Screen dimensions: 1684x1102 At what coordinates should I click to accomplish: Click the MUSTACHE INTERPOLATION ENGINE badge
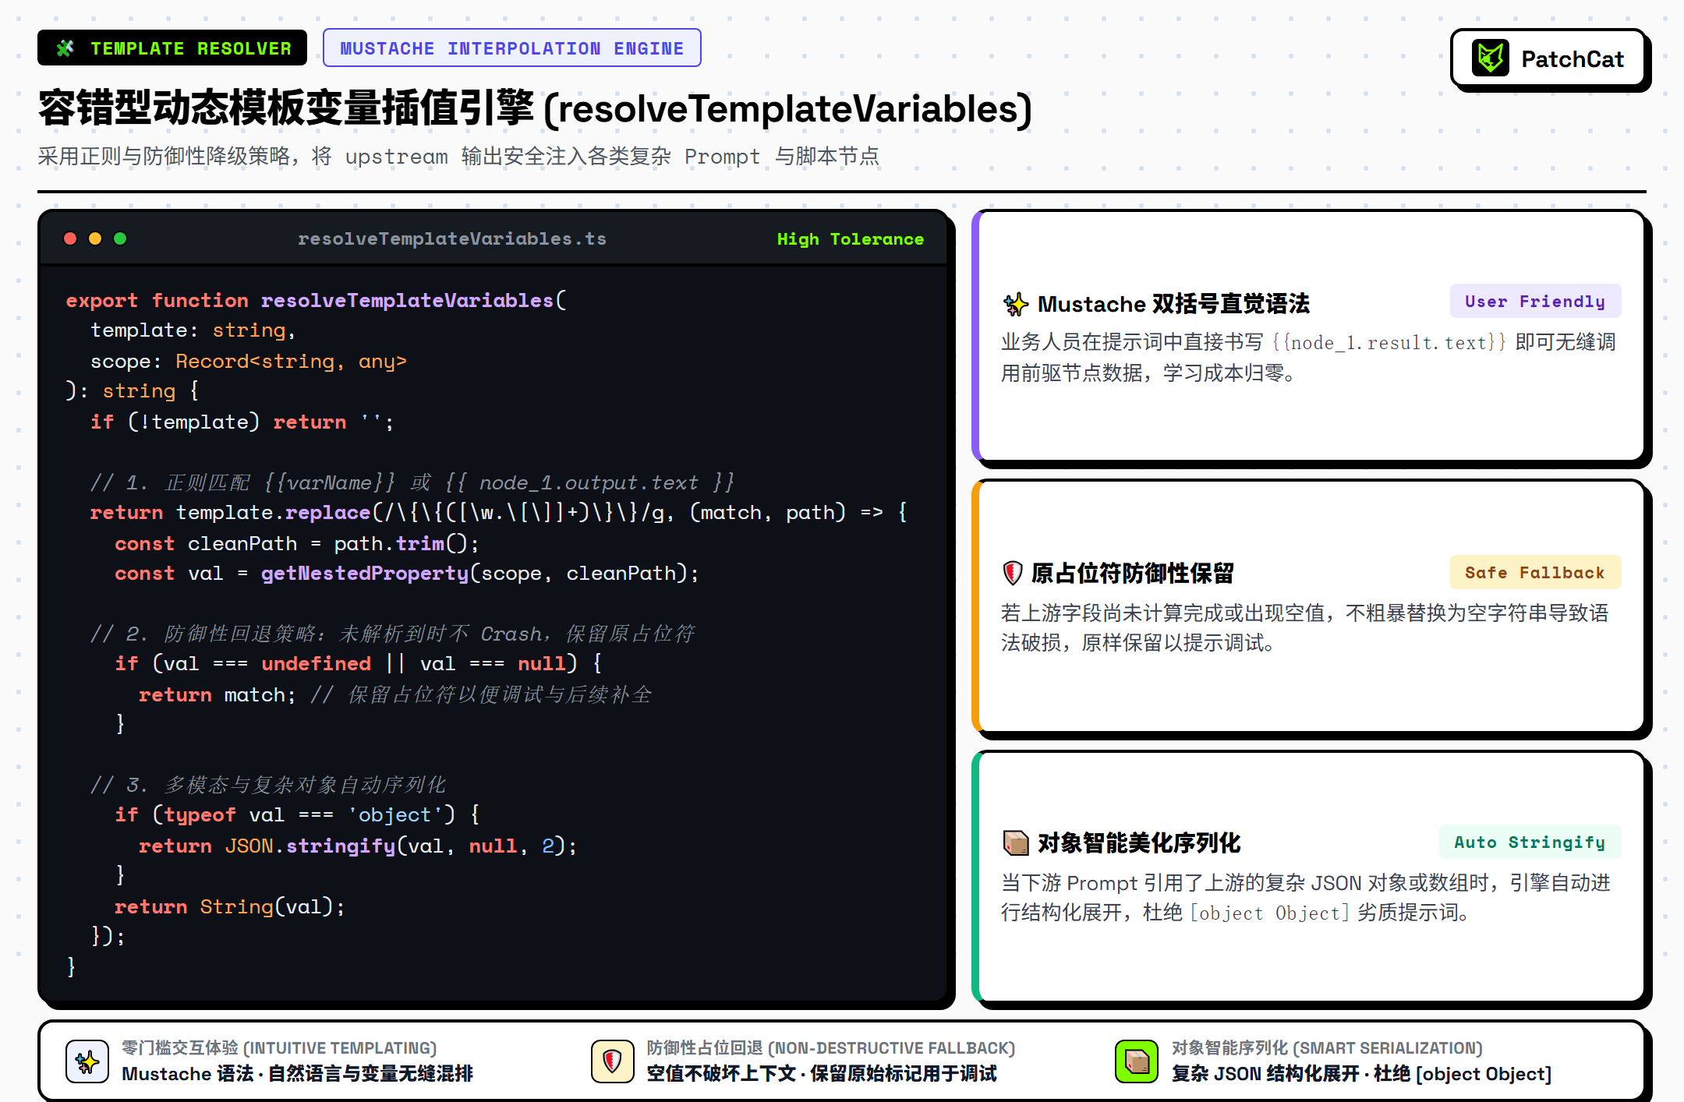tap(512, 48)
